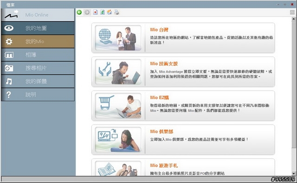297x183 pixels.
Task: Open 搜尋相片 in the sidebar
Action: pyautogui.click(x=38, y=68)
